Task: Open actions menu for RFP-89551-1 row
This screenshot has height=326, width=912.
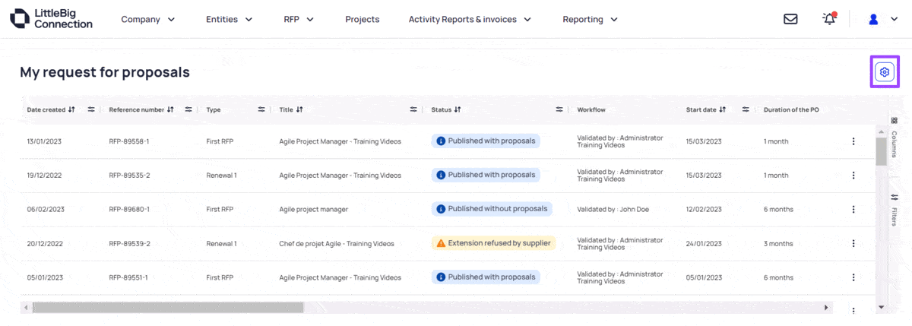Action: (853, 277)
